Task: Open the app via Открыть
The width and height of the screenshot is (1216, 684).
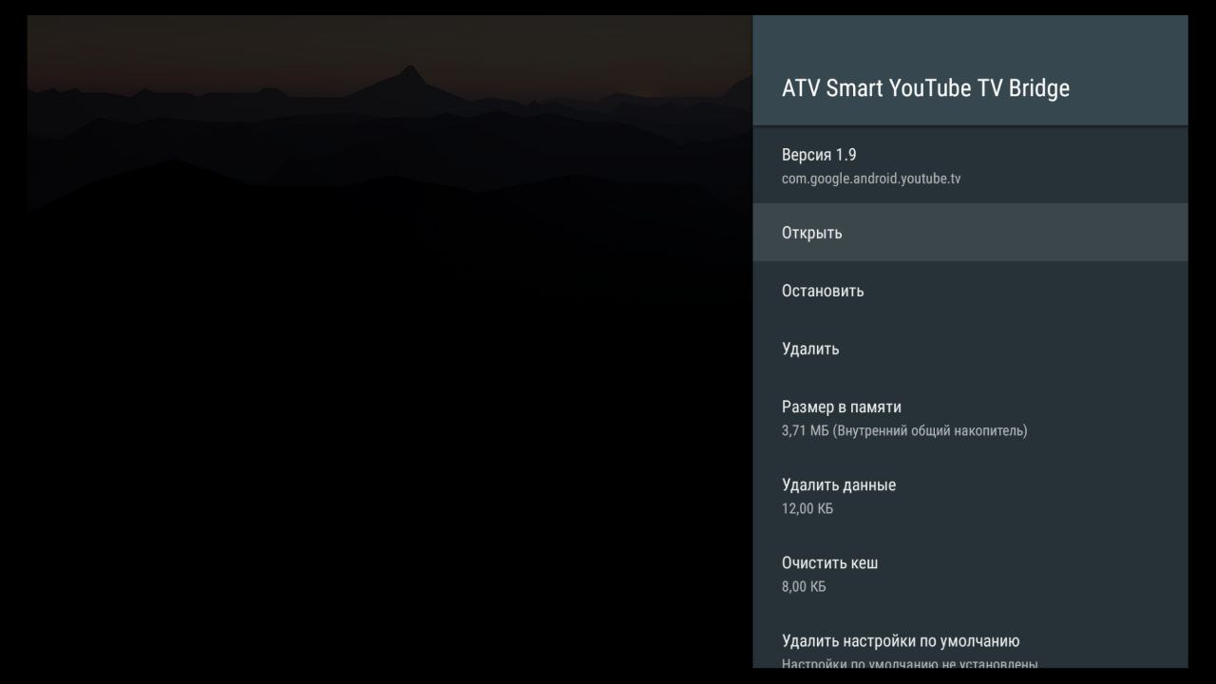Action: pyautogui.click(x=970, y=232)
